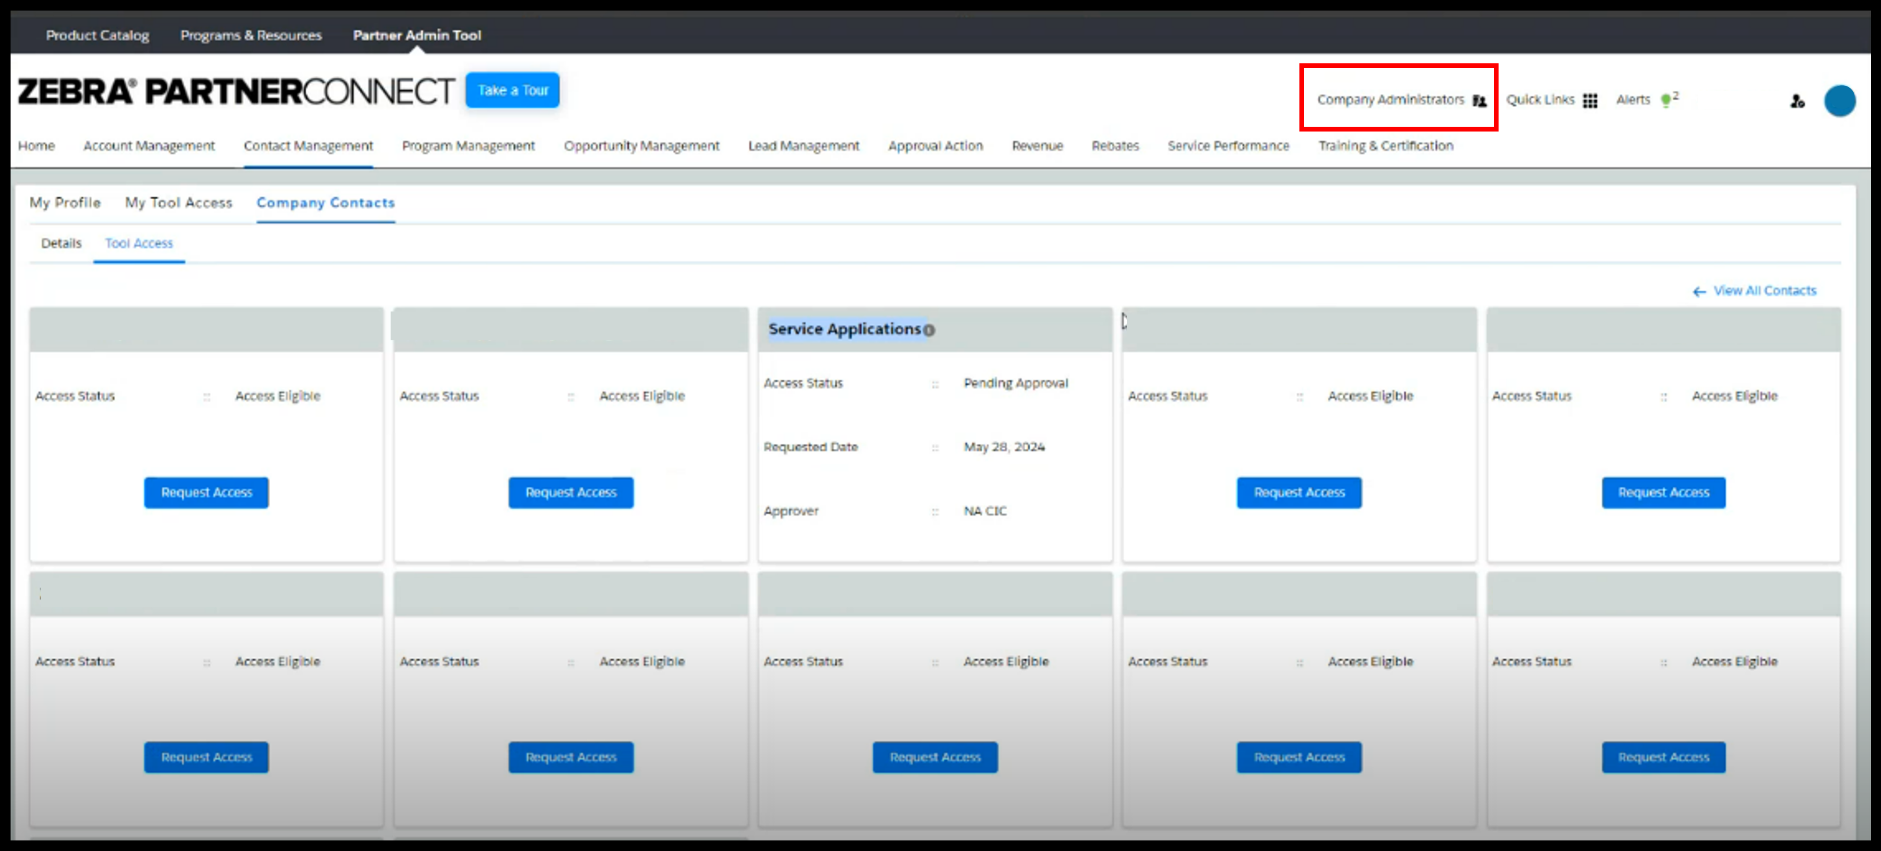
Task: Open the Quick Links text label
Action: [1539, 99]
